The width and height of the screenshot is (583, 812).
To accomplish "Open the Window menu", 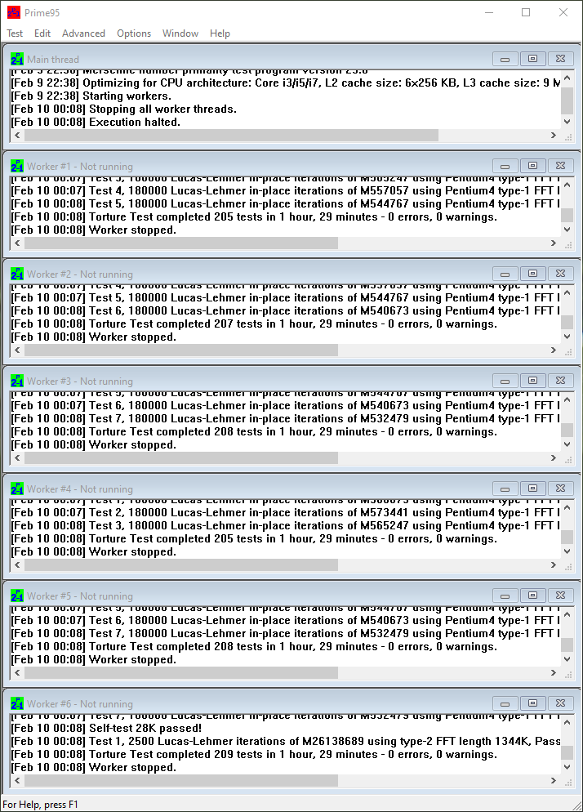I will coord(180,33).
